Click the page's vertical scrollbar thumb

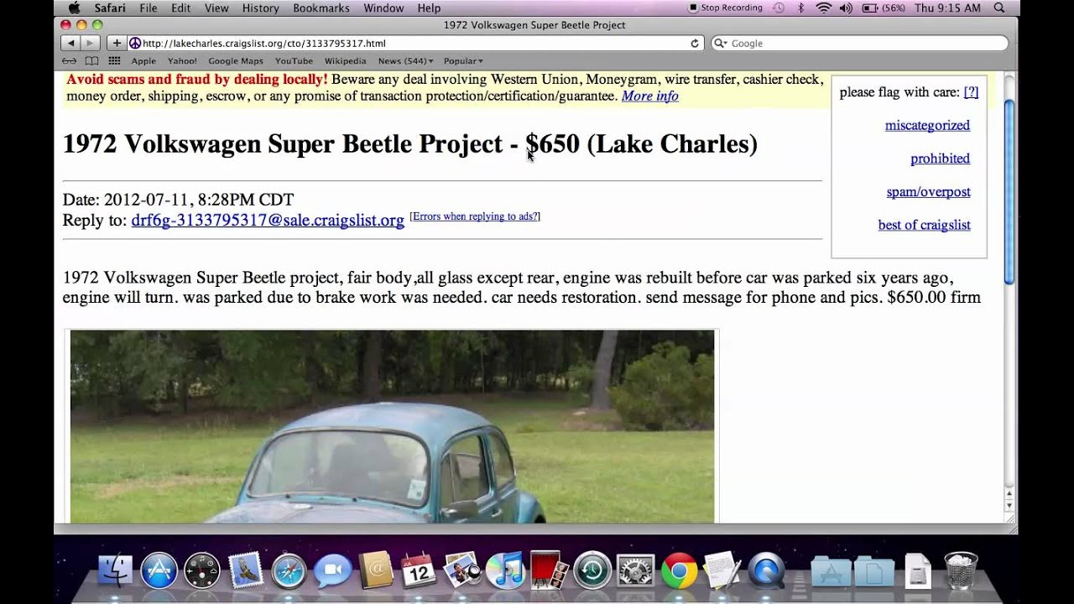pos(1009,191)
